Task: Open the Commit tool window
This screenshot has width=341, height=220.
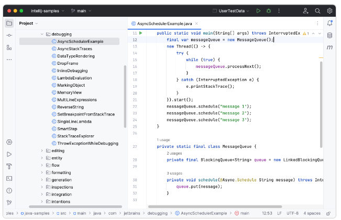Action: pos(9,35)
